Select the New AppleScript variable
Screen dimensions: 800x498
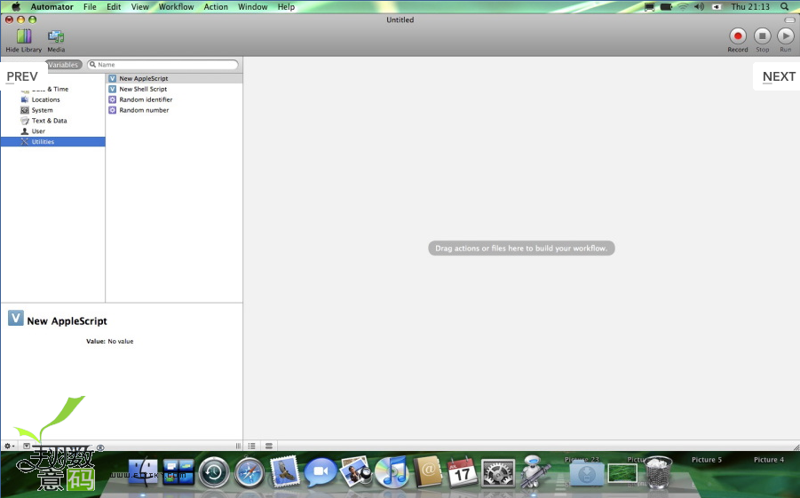tap(175, 79)
